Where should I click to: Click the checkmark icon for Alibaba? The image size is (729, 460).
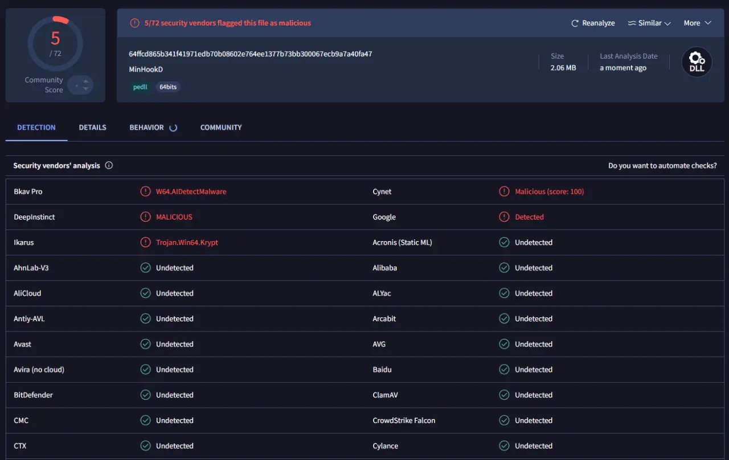(504, 268)
